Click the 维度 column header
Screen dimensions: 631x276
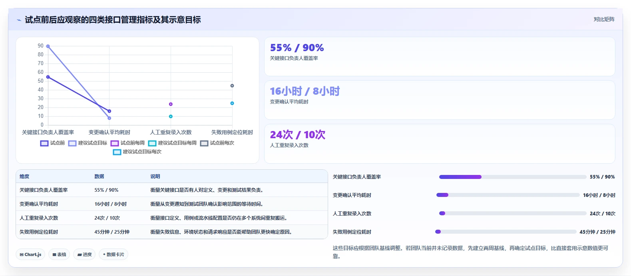(x=24, y=177)
